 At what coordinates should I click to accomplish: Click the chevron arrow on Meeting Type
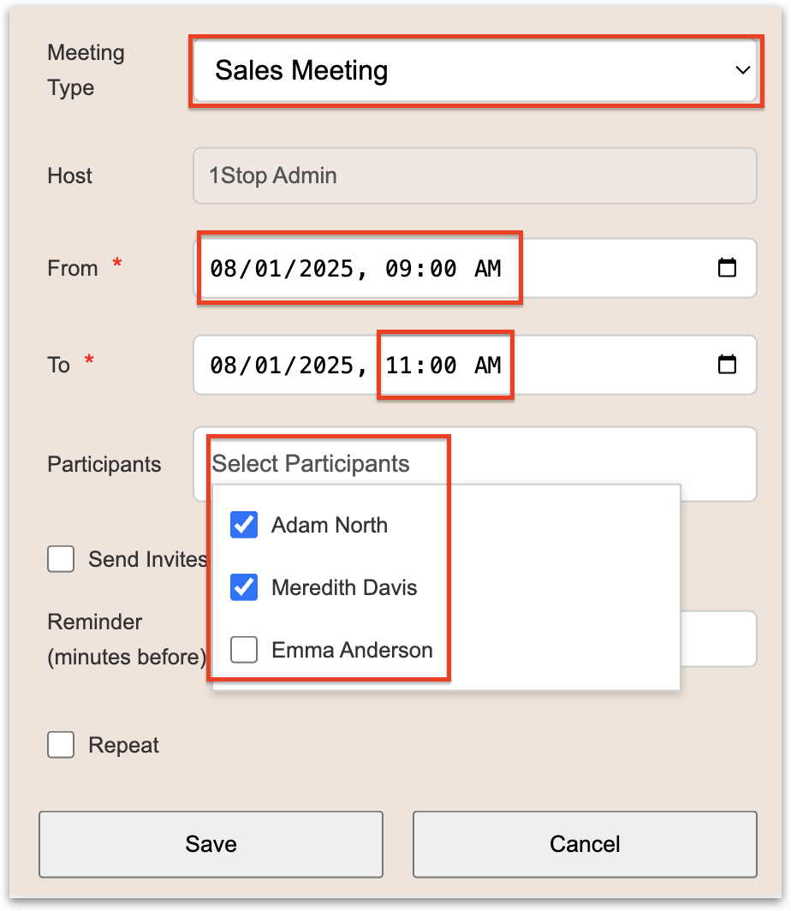742,70
